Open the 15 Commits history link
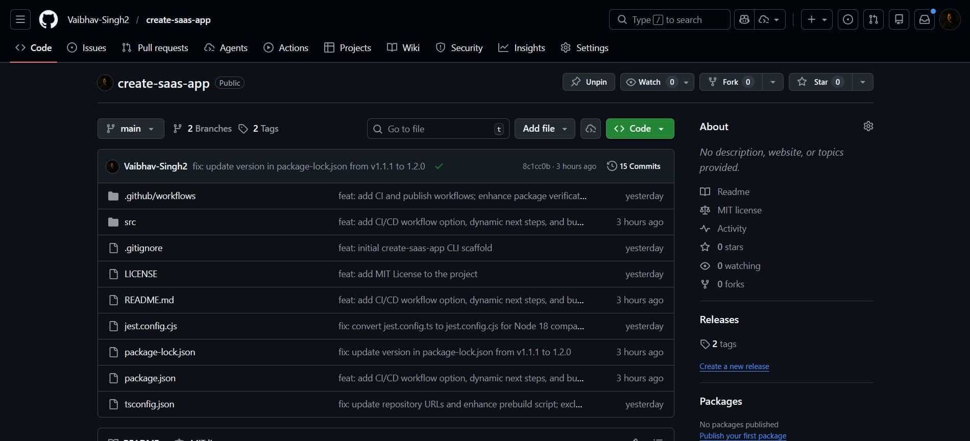 [634, 166]
